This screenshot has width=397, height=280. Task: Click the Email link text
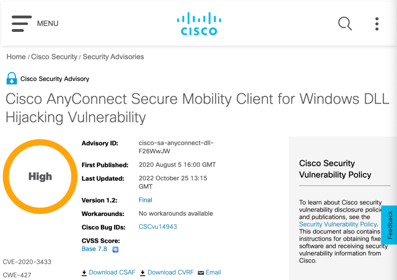point(213,272)
